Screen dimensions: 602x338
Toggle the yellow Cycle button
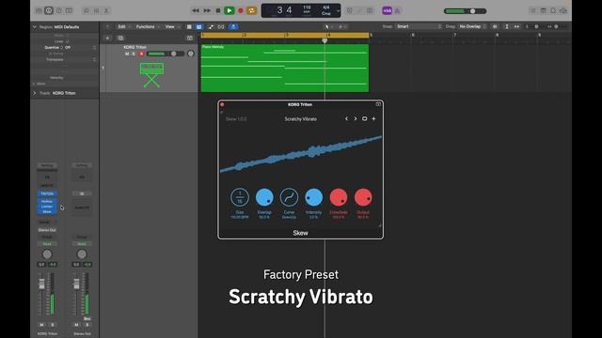point(251,10)
